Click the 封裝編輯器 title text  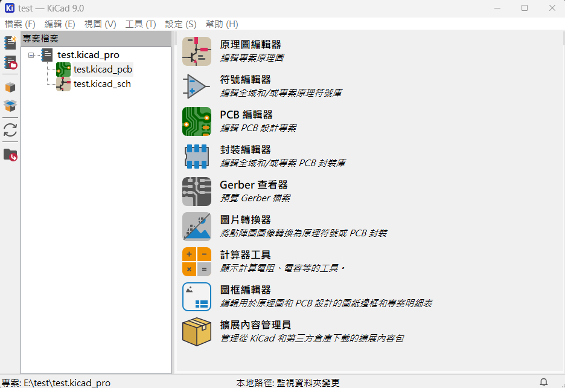(x=246, y=150)
